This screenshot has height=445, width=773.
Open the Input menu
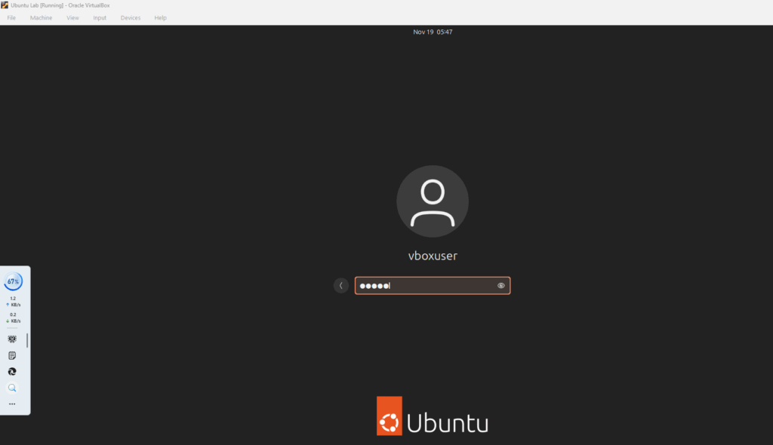(x=99, y=17)
